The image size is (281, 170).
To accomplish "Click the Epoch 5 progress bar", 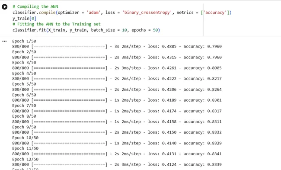I will (x=69, y=90).
